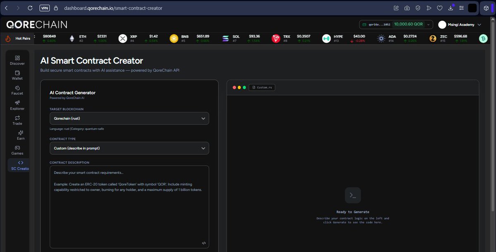Image resolution: width=496 pixels, height=252 pixels.
Task: Open Discover in the sidebar
Action: 17,60
